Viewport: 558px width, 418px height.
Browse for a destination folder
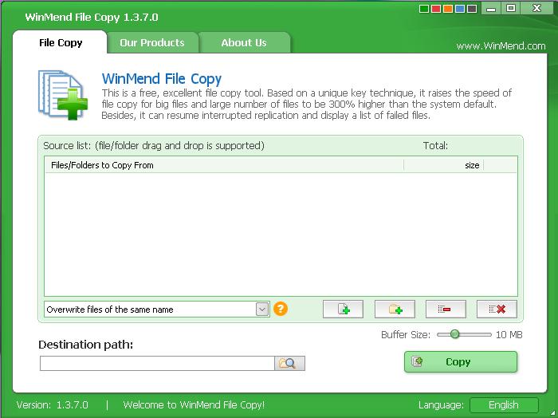coord(289,364)
